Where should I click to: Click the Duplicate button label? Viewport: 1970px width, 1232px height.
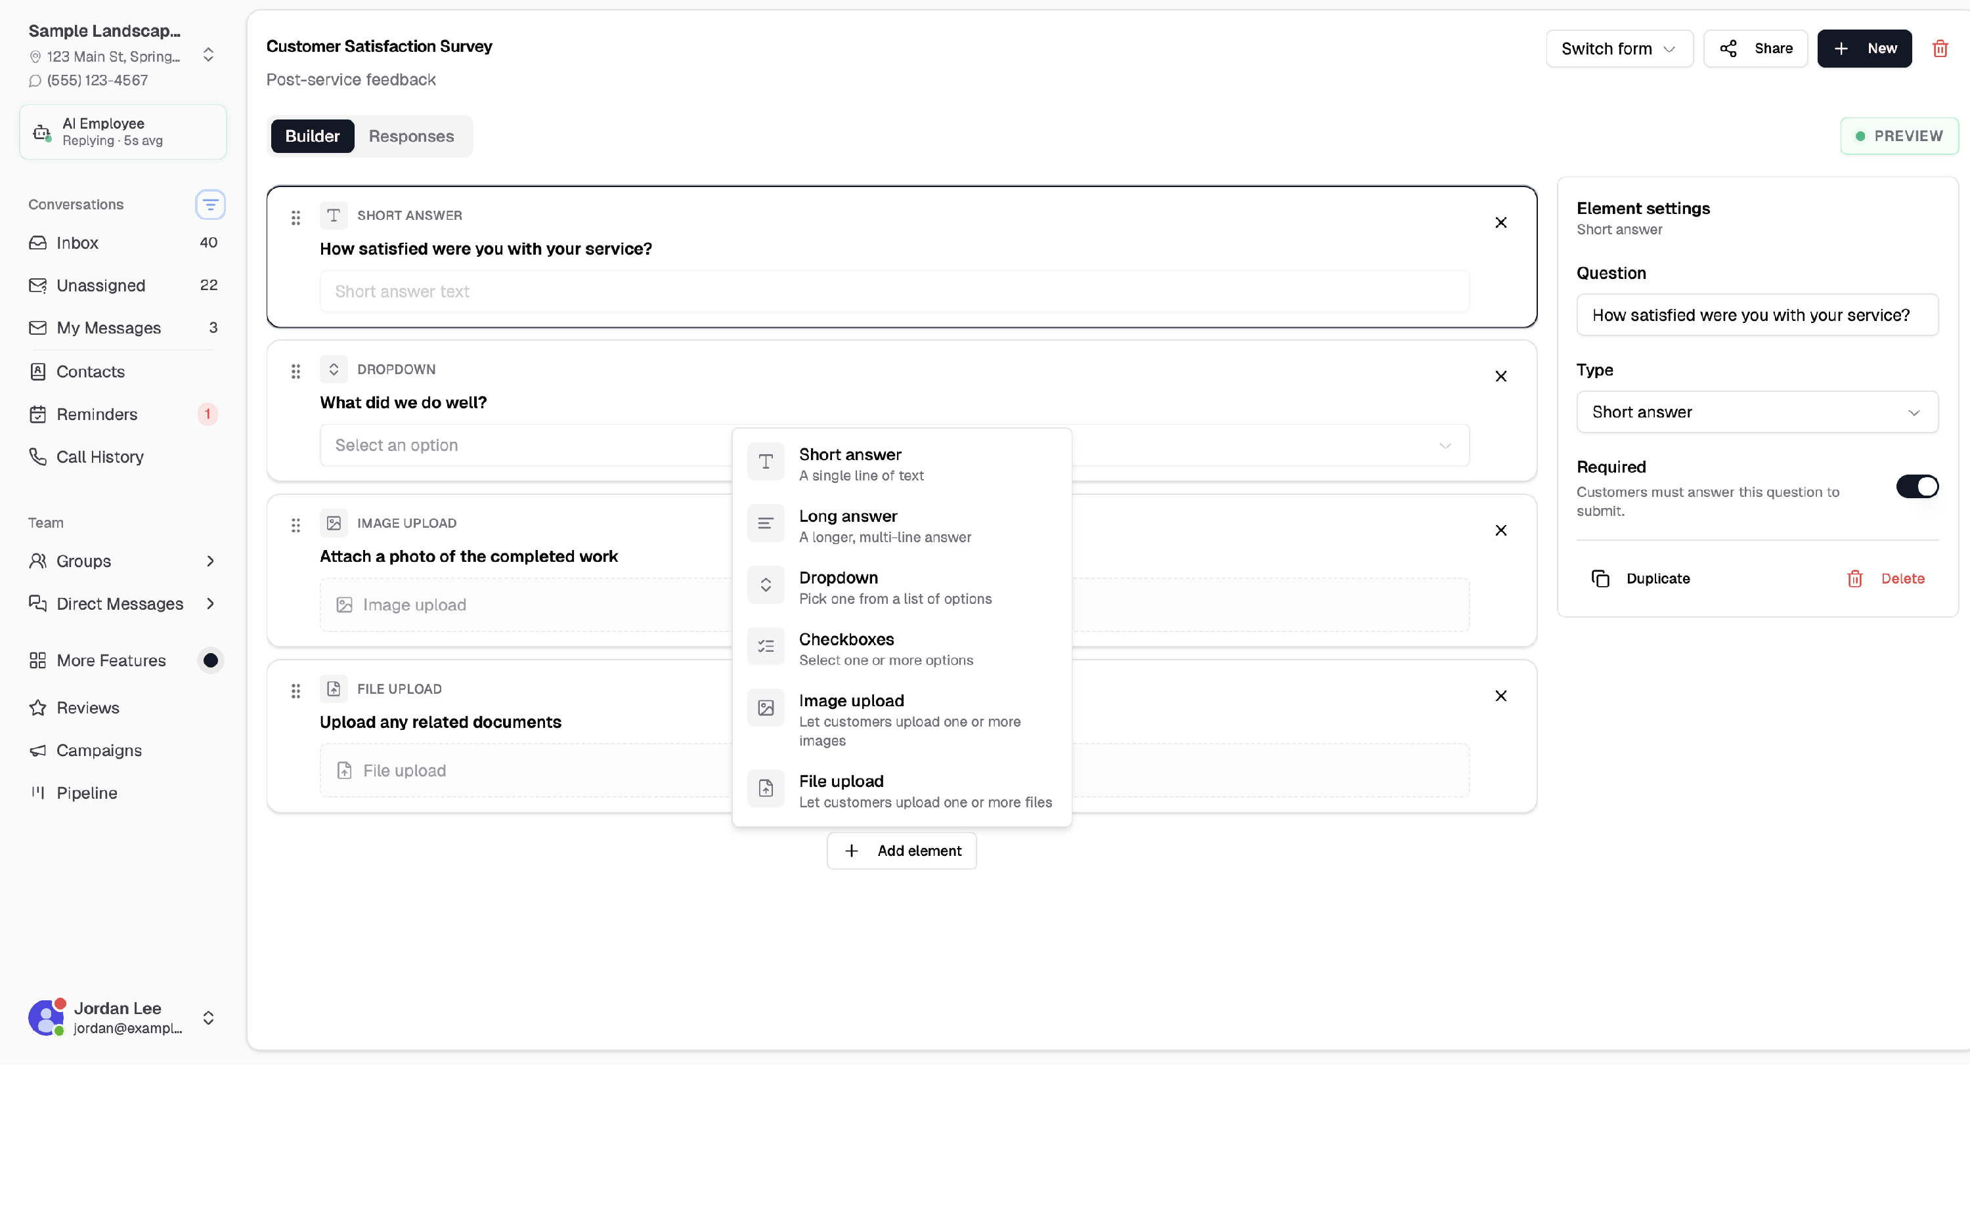coord(1658,578)
